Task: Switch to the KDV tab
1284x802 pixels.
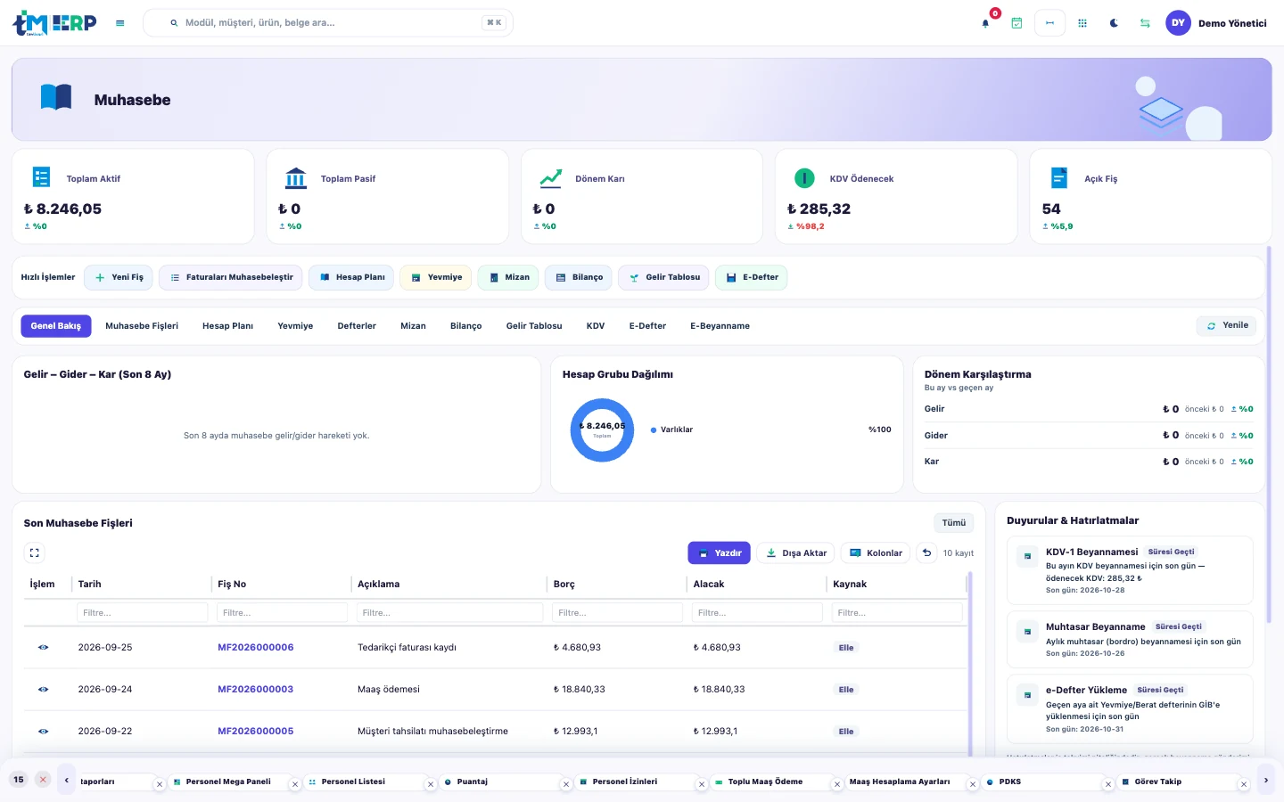Action: click(x=596, y=326)
